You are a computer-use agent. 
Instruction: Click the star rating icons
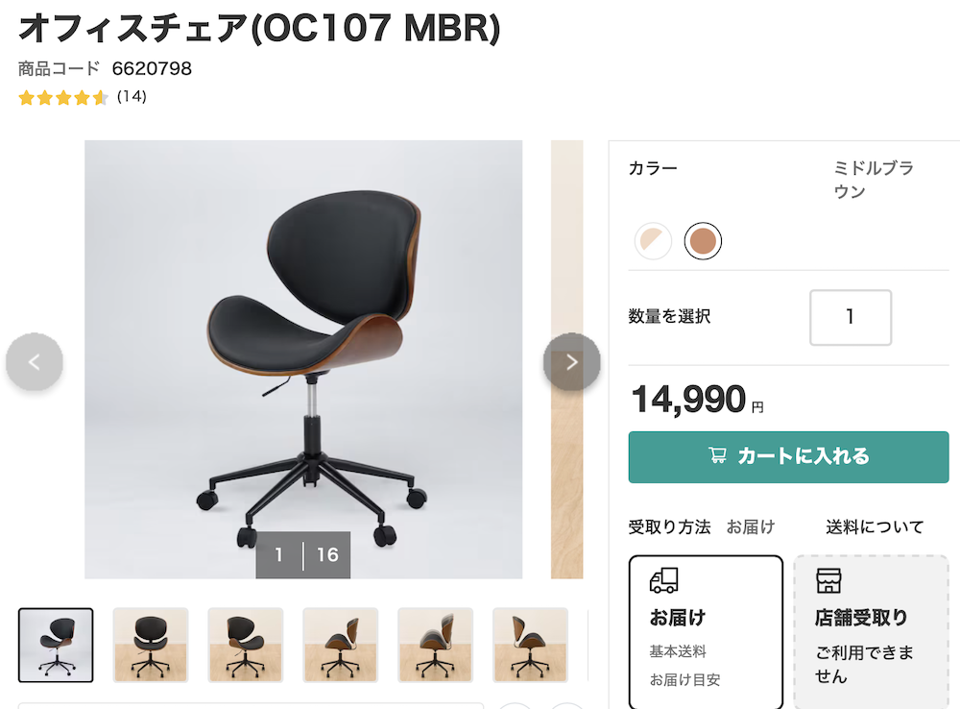63,97
